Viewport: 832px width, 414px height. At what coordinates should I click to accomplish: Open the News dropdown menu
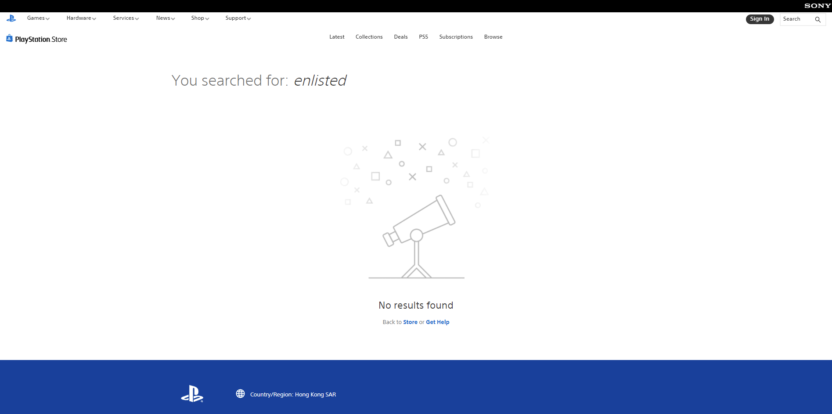tap(165, 18)
